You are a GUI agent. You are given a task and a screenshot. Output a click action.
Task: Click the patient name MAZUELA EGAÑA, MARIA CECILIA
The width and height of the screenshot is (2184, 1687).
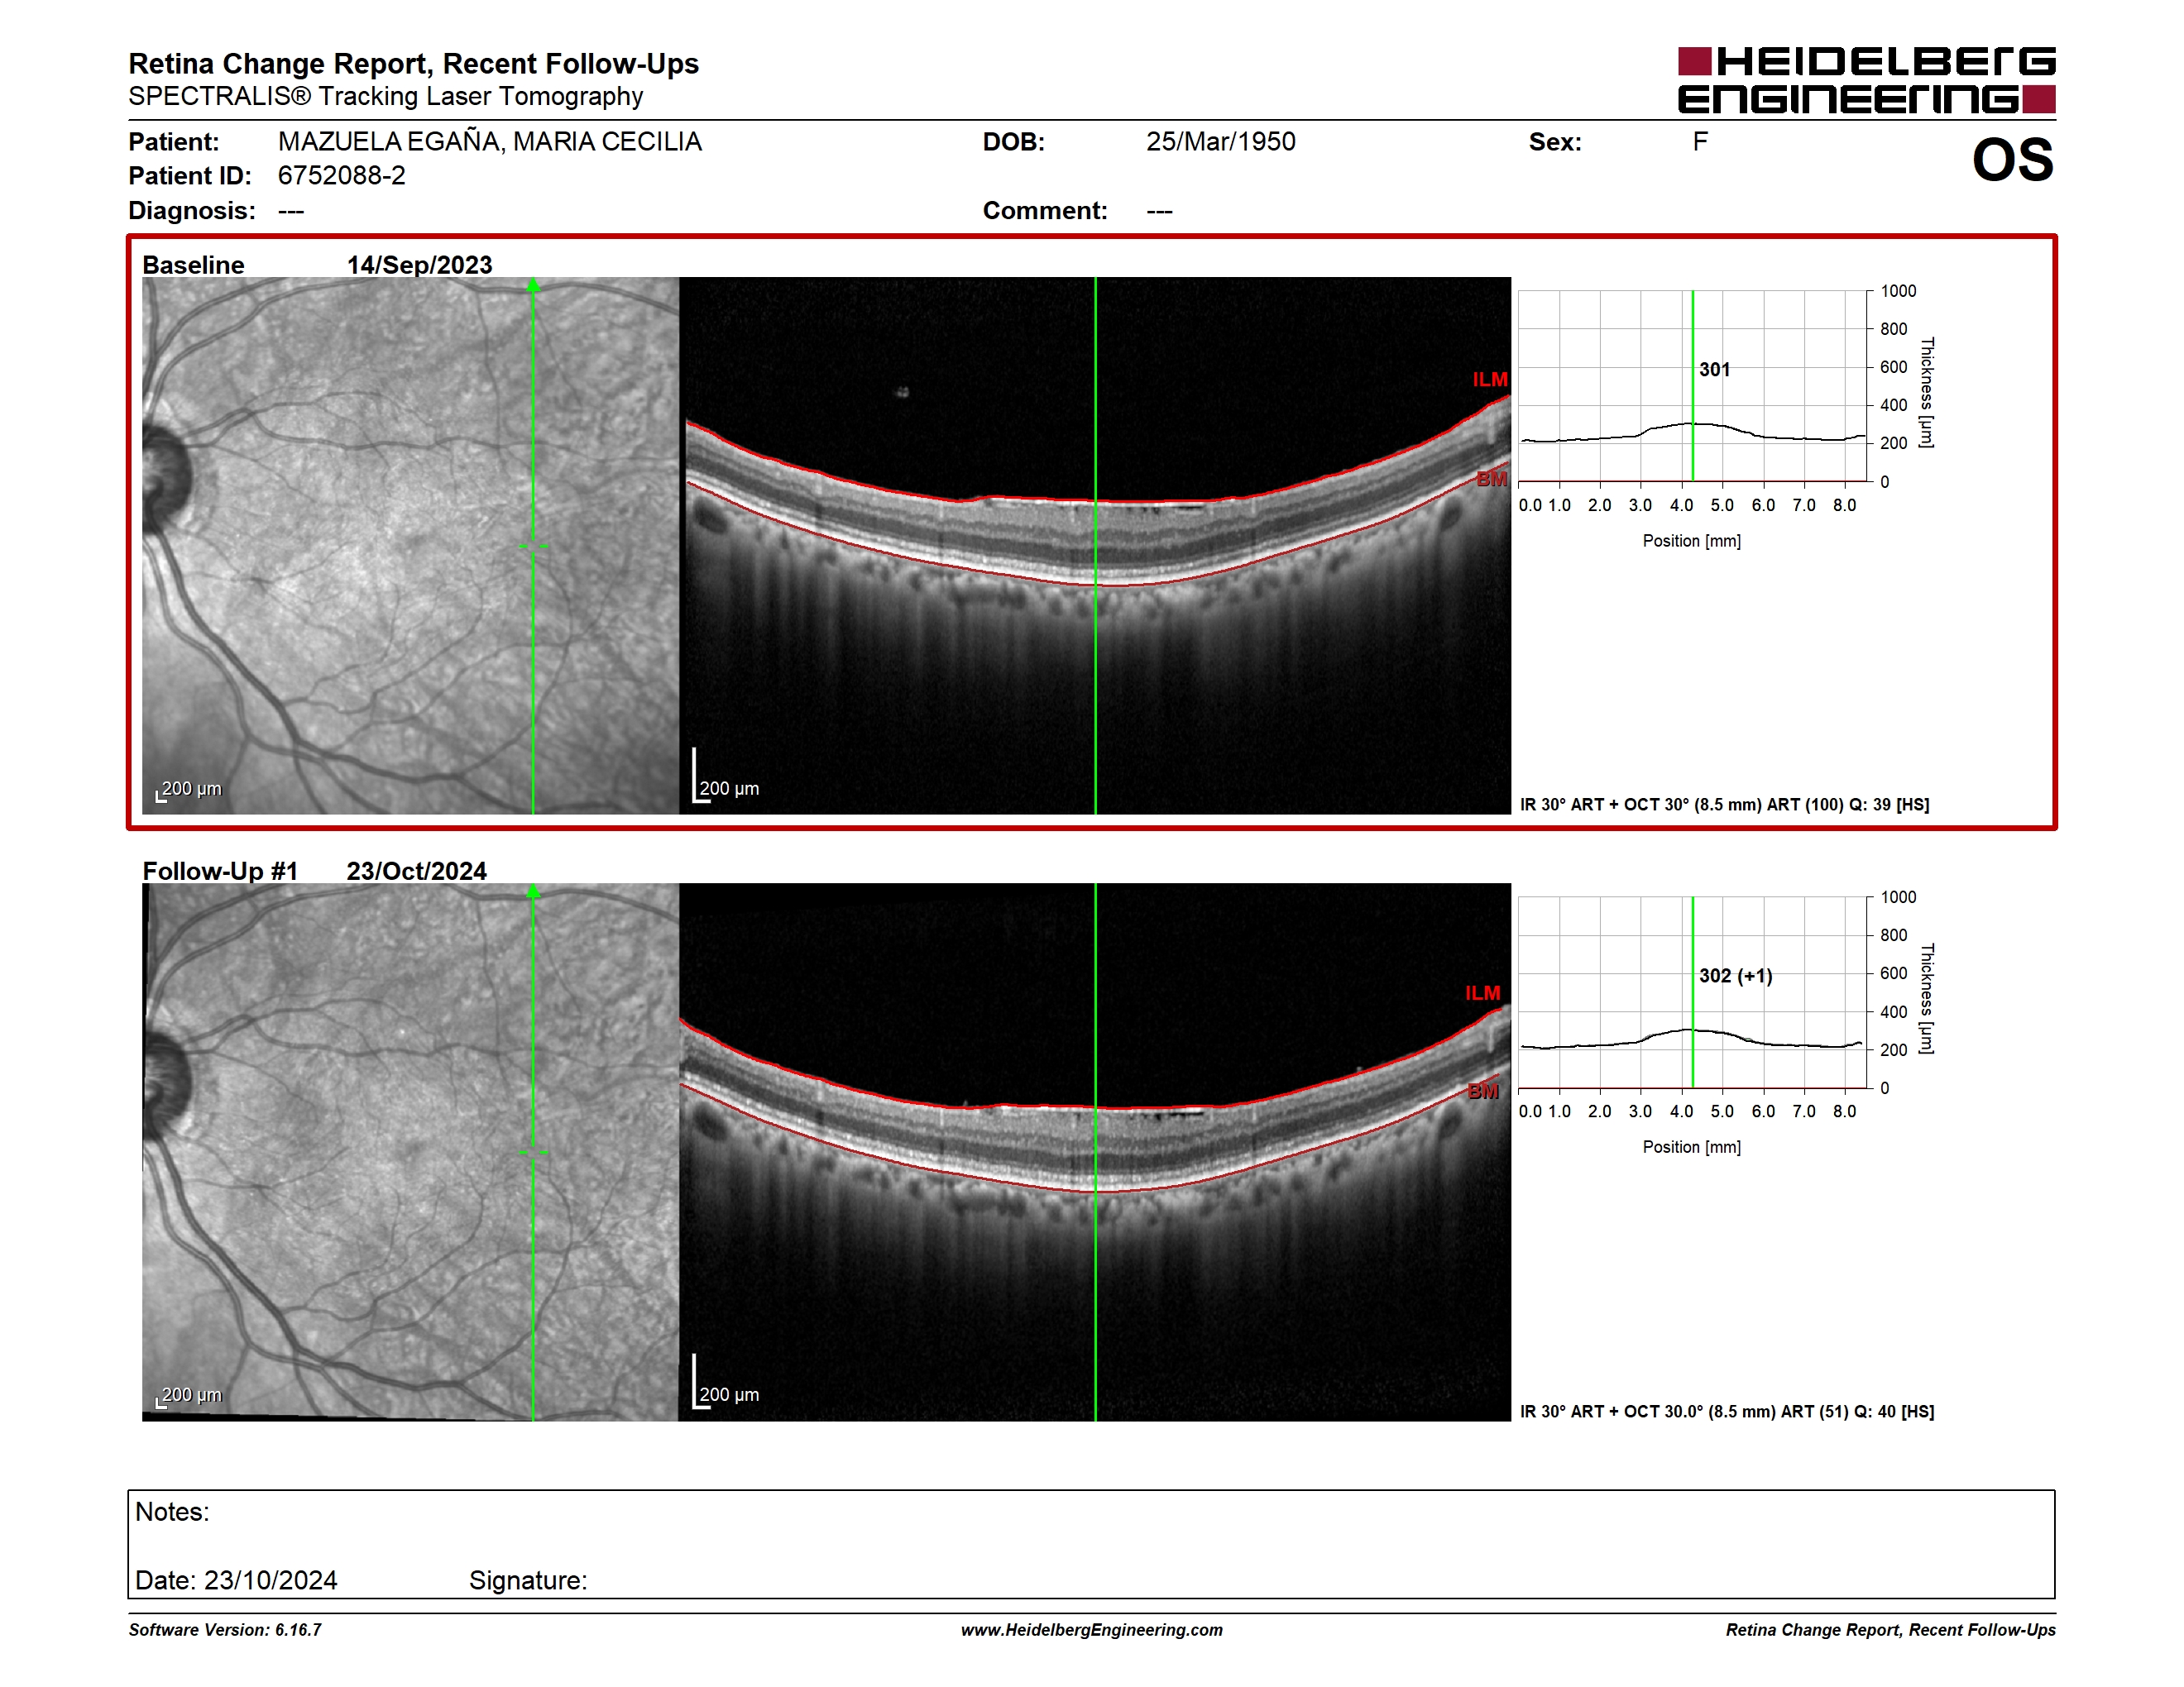point(490,142)
